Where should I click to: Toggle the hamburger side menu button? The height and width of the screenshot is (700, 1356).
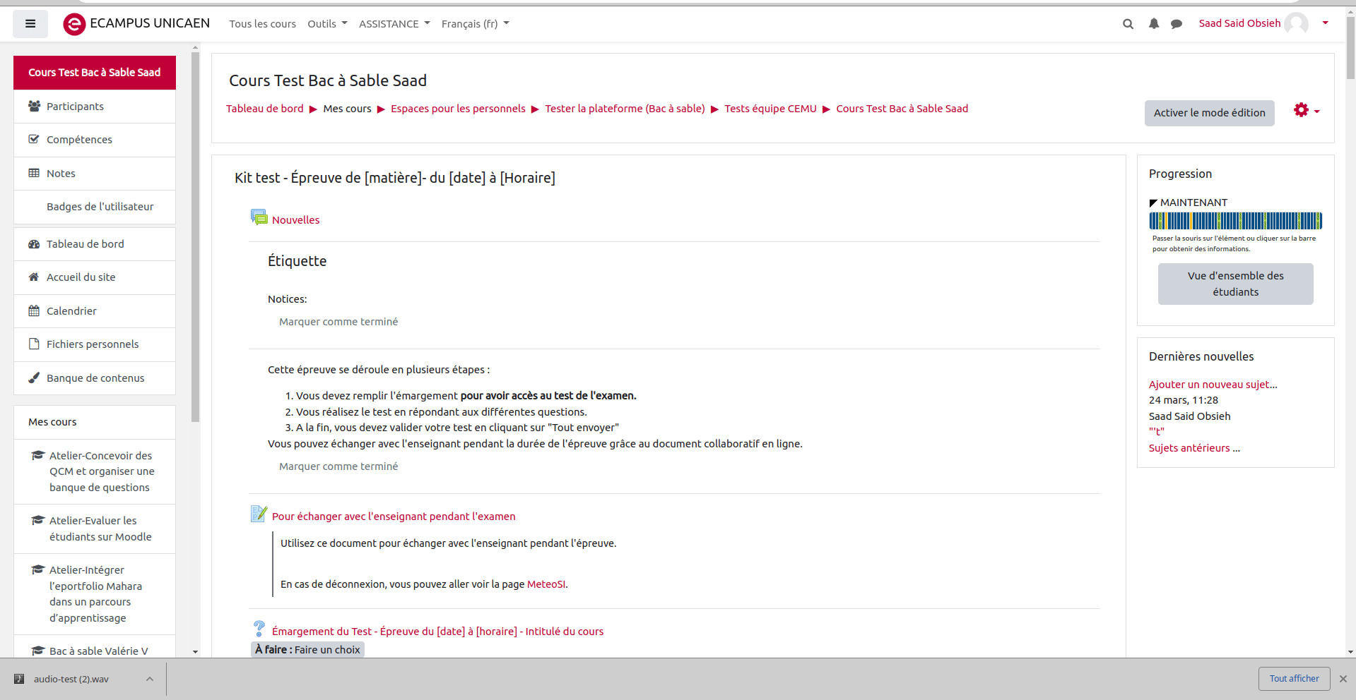(30, 24)
